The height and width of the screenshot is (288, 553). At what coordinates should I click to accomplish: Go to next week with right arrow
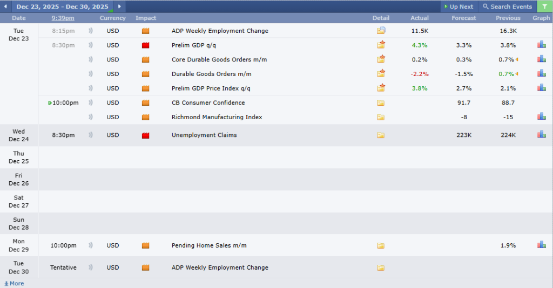point(119,6)
